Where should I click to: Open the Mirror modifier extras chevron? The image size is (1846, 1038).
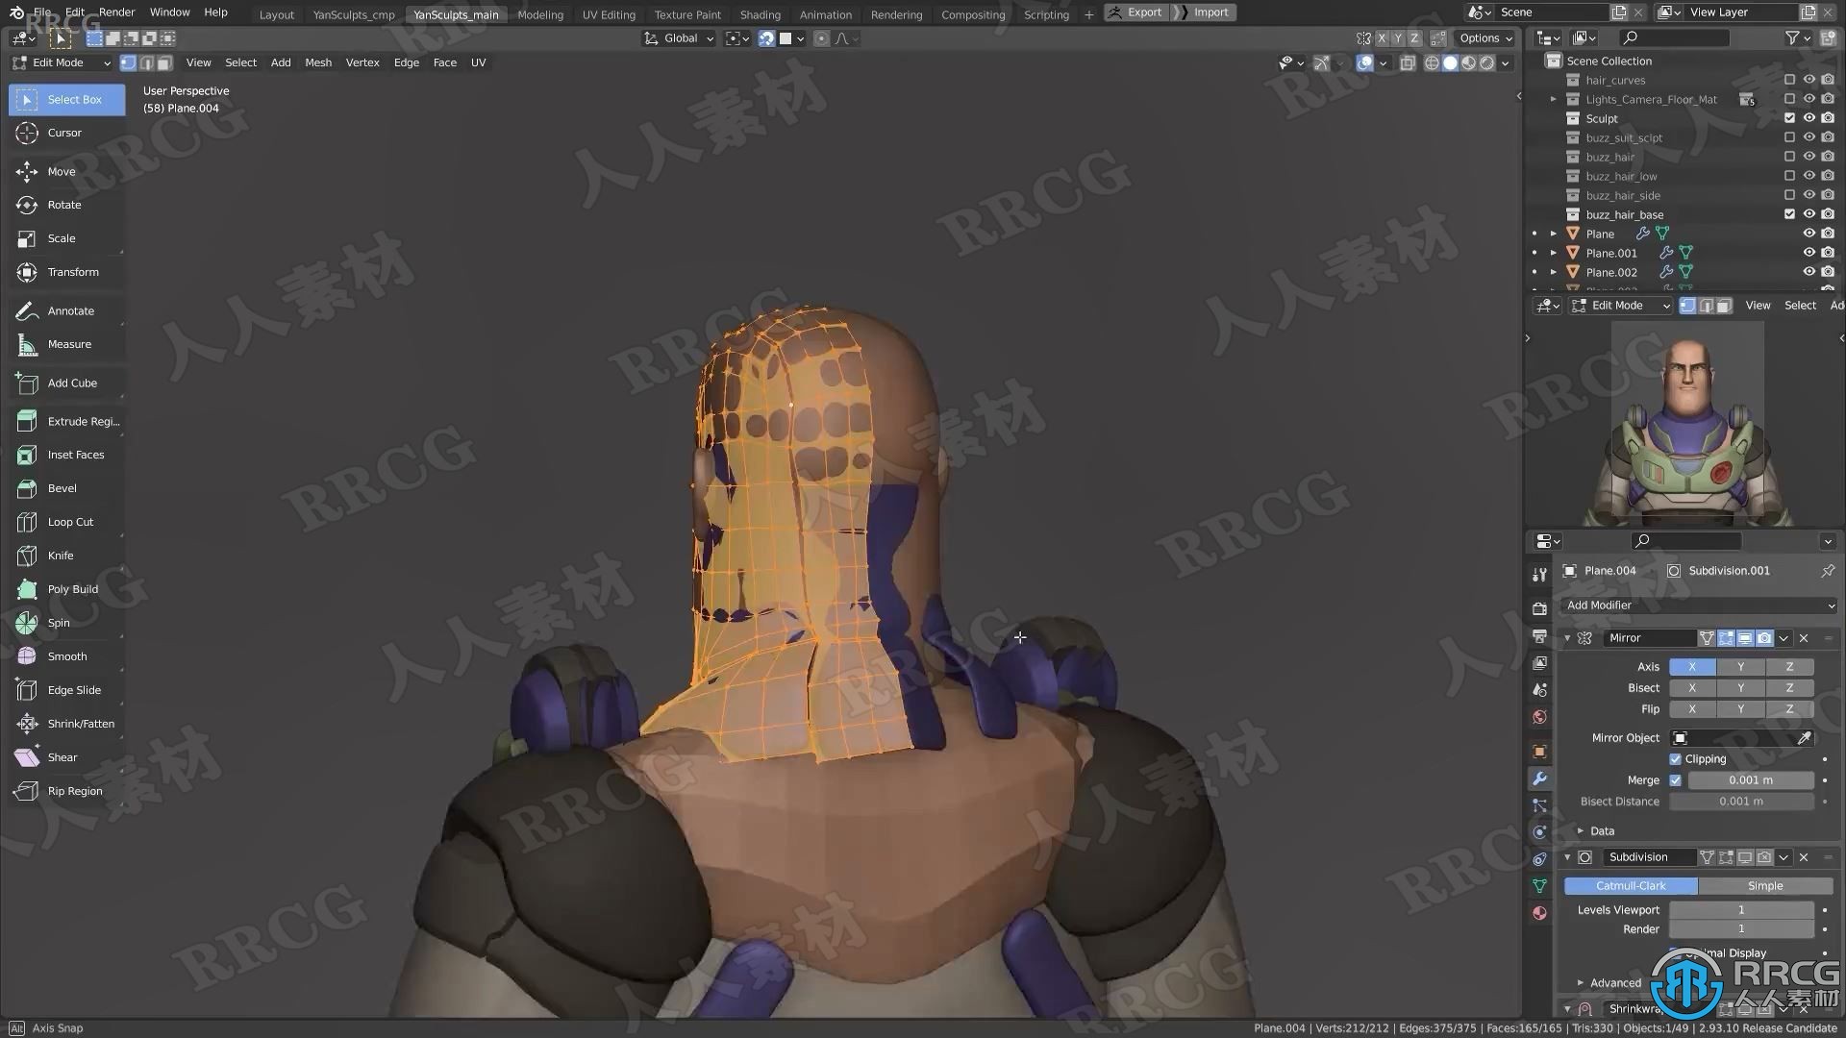[x=1784, y=638]
